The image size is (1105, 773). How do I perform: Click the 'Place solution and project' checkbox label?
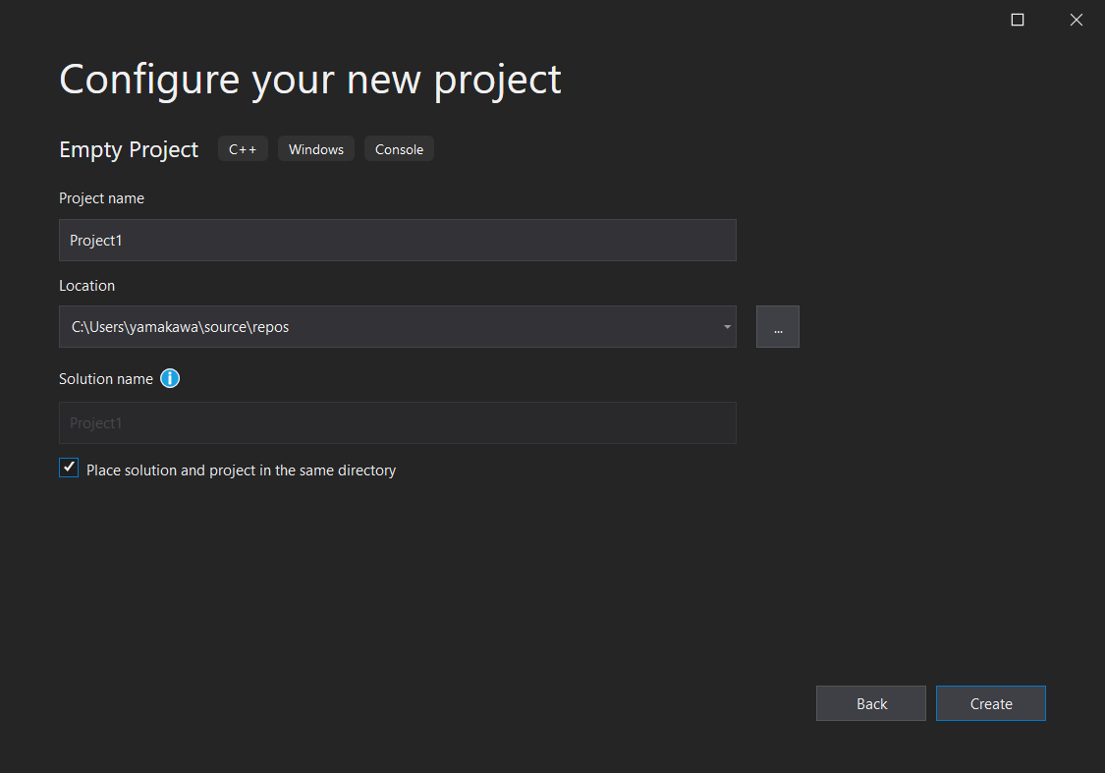click(241, 470)
